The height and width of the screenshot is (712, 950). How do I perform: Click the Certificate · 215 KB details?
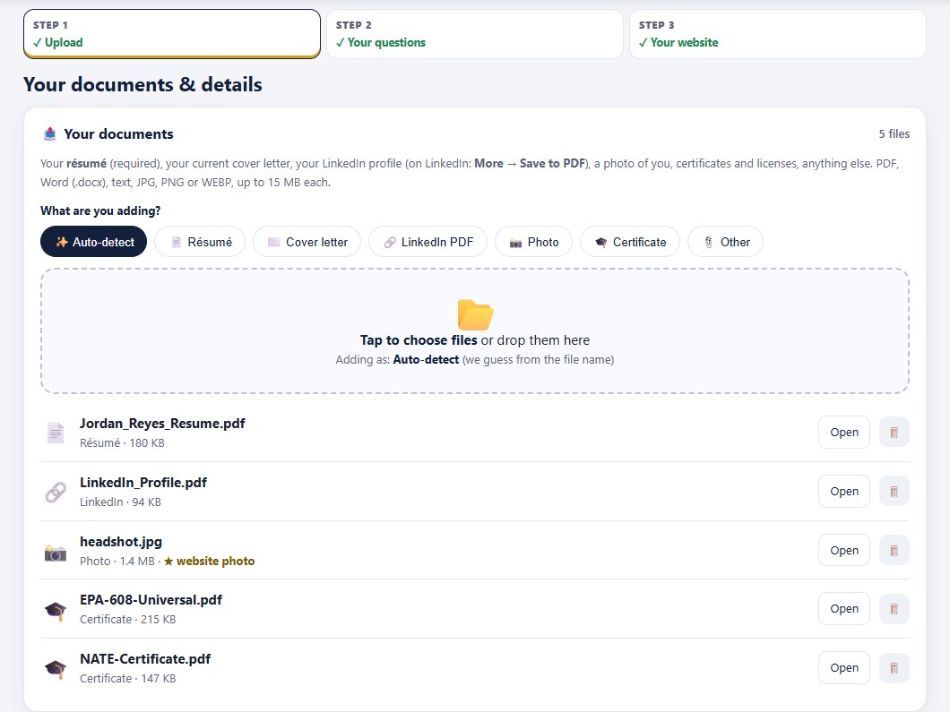[x=128, y=620]
